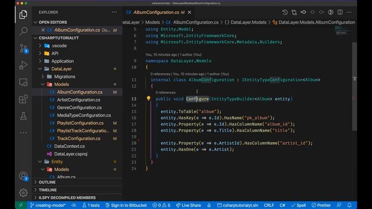Open problems errors and warnings indicator
372x209 pixels.
click(162, 205)
